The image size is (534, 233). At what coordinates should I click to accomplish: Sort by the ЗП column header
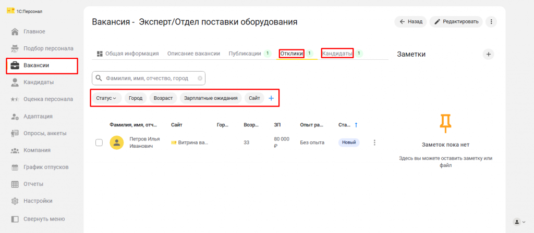point(277,125)
